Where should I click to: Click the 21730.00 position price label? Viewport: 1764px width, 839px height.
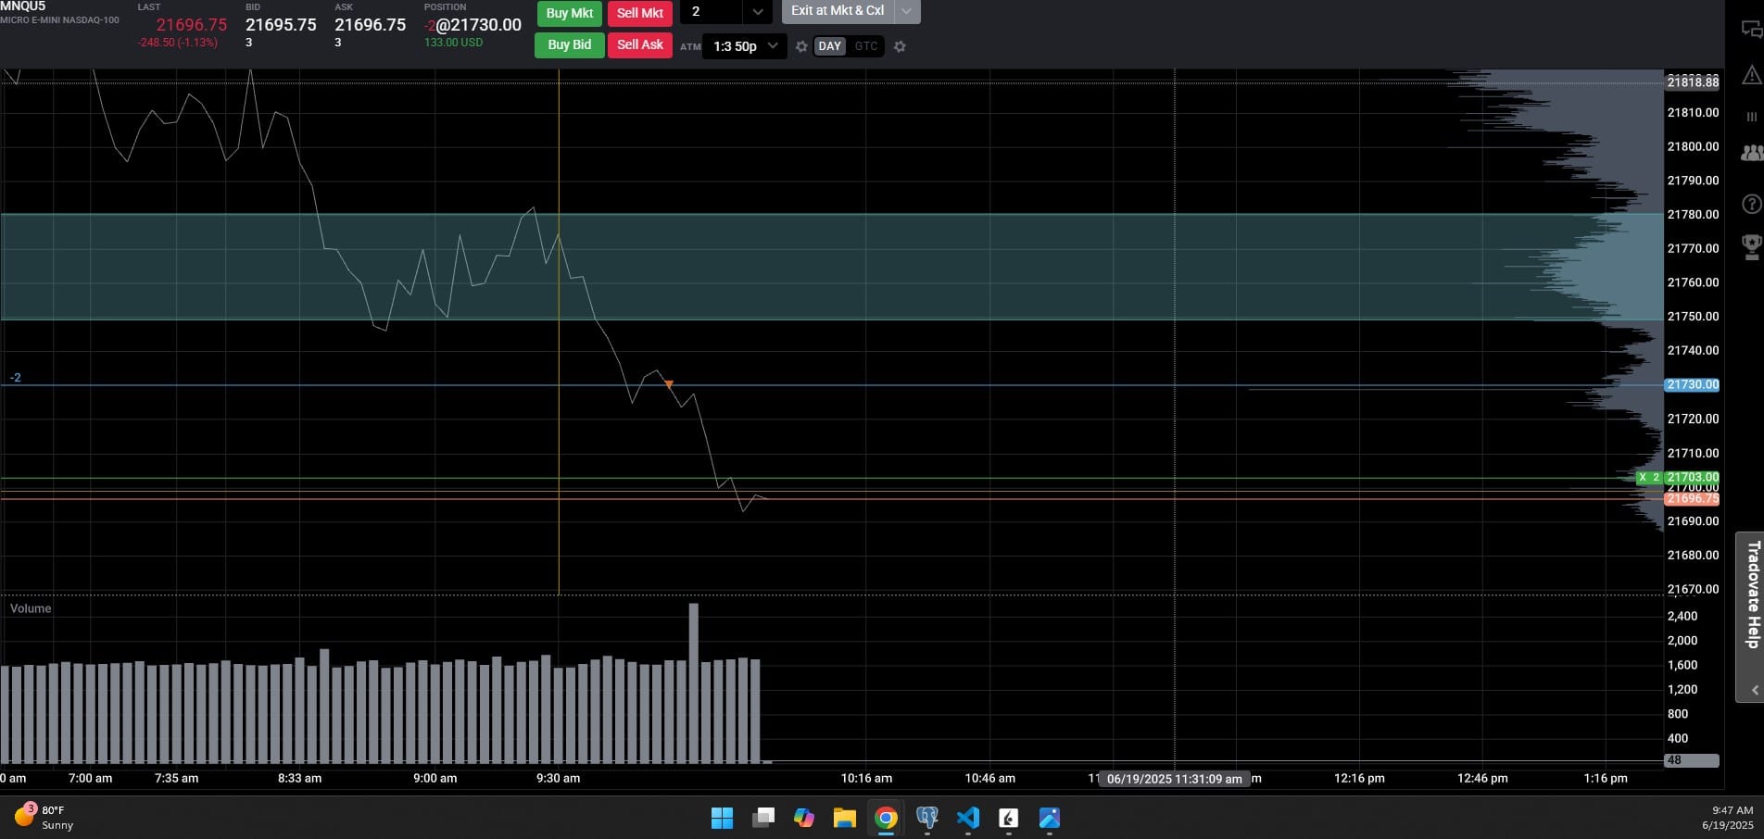click(1692, 384)
